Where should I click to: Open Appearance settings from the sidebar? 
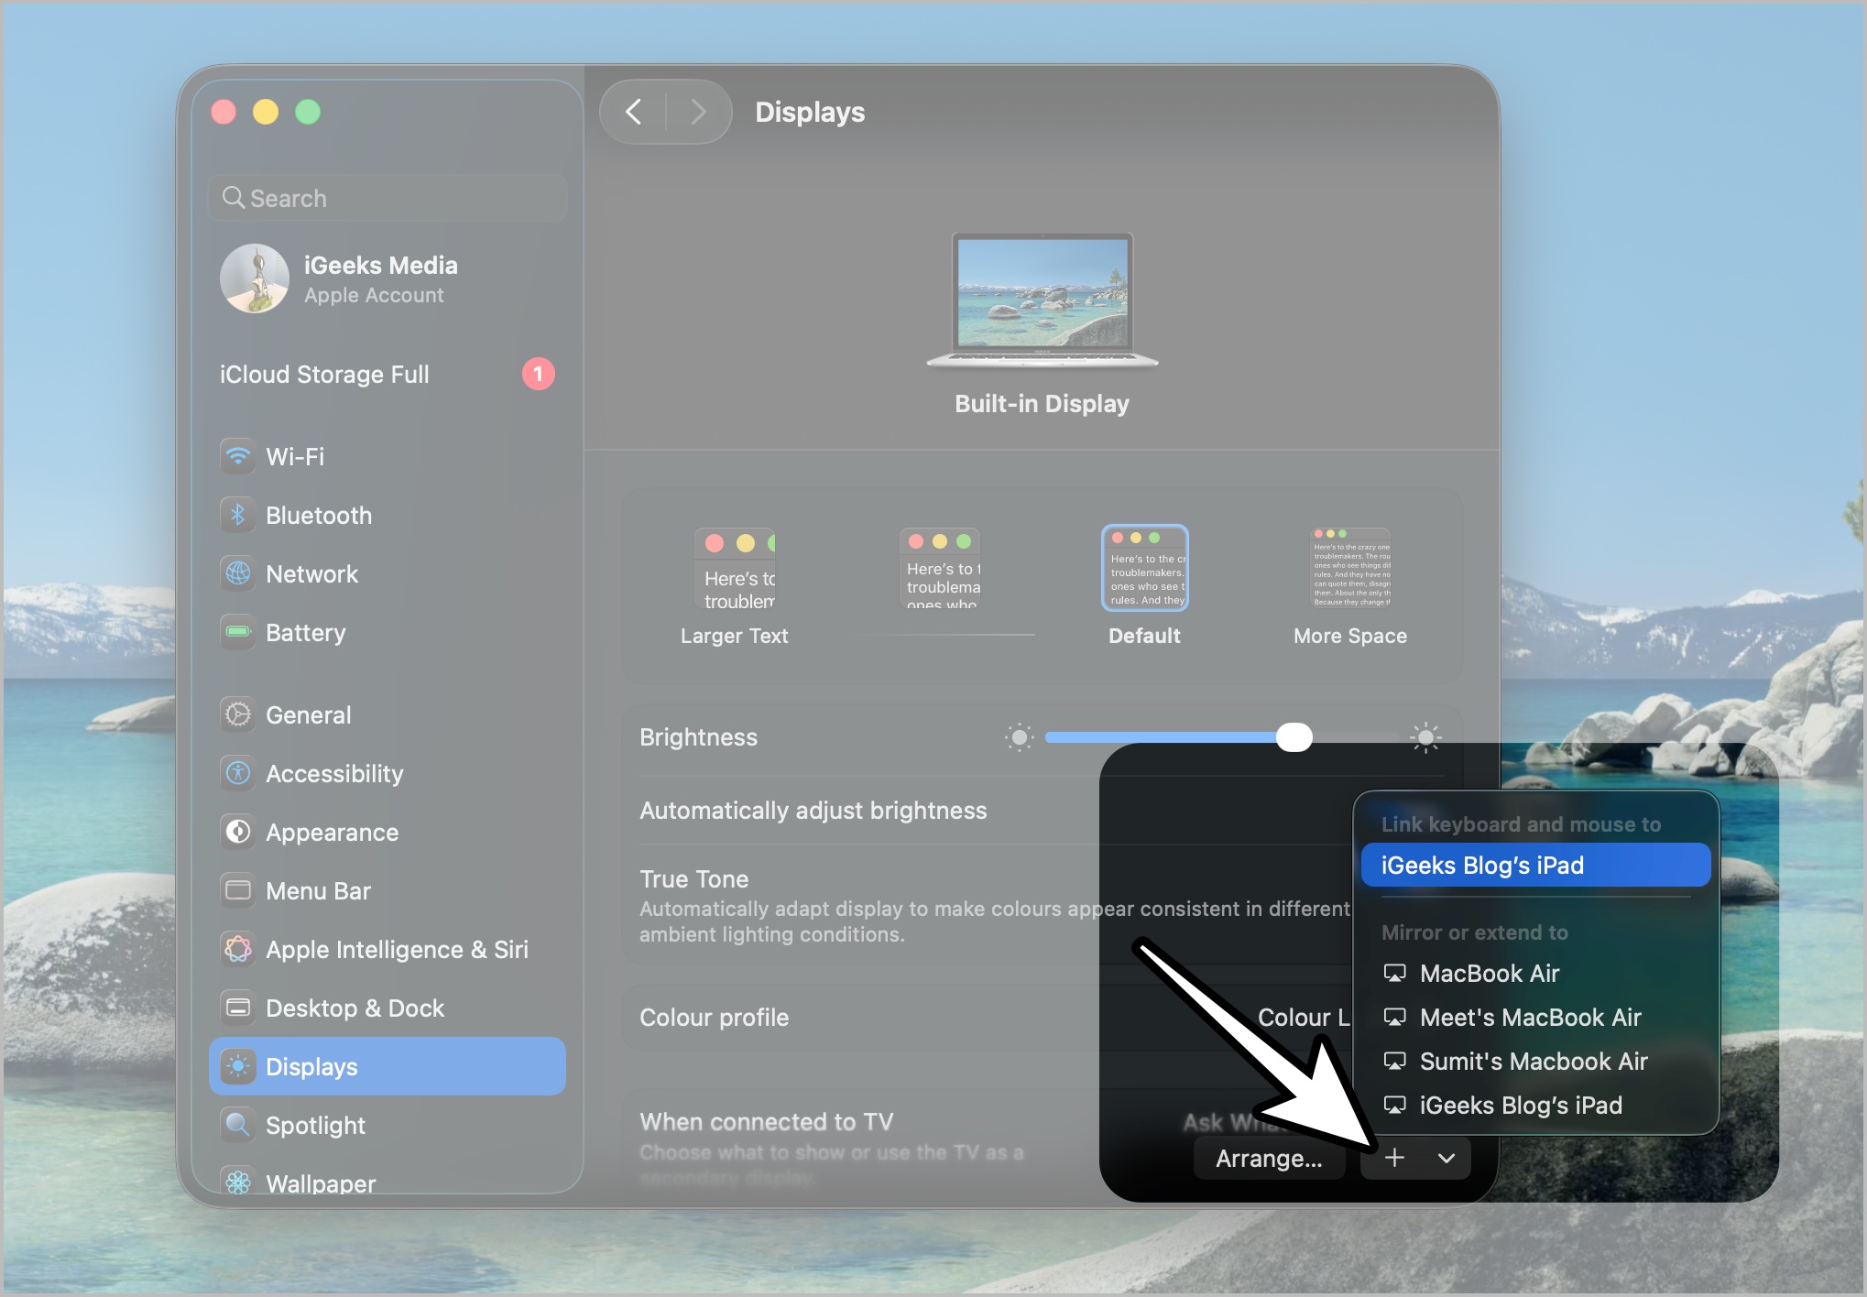331,832
